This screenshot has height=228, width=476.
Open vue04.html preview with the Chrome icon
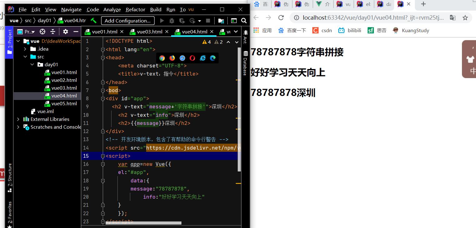coord(162,58)
